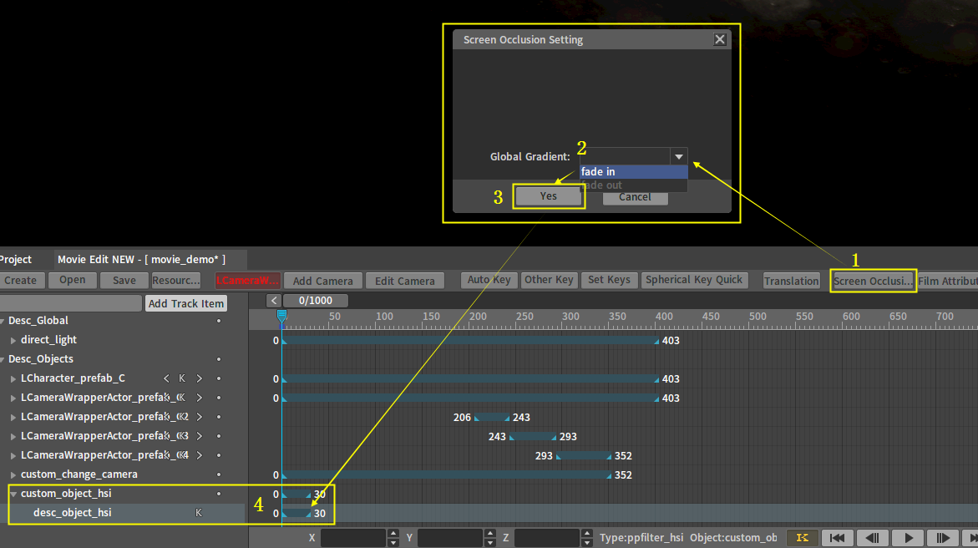978x548 pixels.
Task: Step back one frame
Action: coord(873,538)
